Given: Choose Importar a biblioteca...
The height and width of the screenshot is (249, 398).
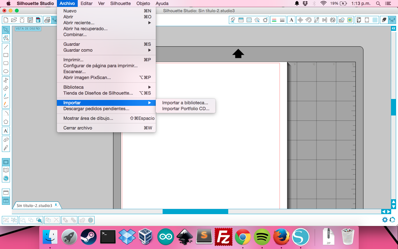Looking at the screenshot, I should [185, 103].
